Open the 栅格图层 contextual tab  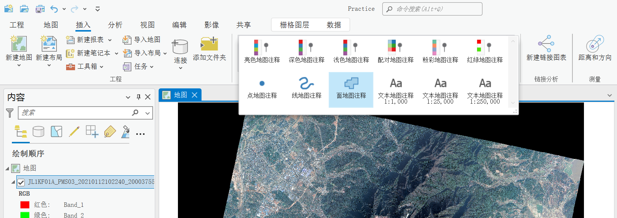[295, 25]
